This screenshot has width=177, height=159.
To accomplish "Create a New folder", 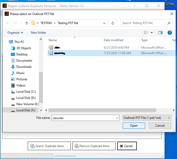I will point(38,33).
